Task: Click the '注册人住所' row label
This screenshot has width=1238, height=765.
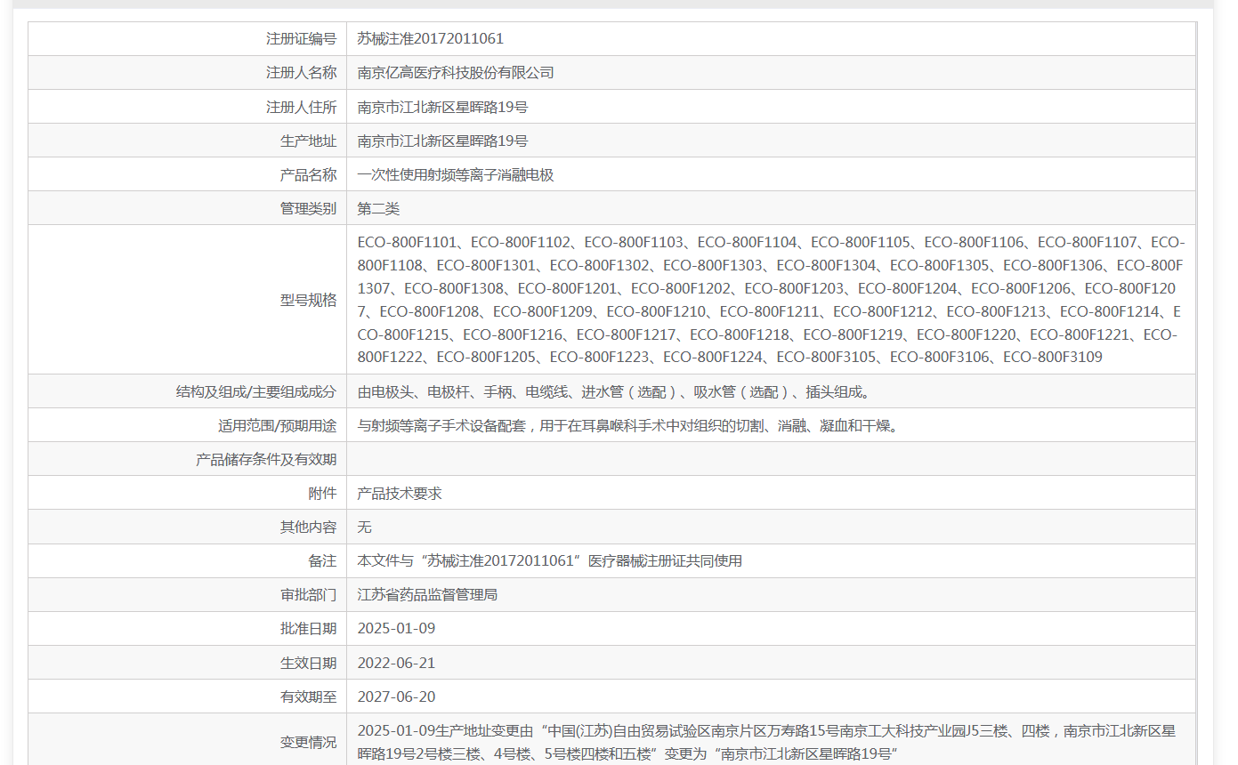Action: point(301,107)
